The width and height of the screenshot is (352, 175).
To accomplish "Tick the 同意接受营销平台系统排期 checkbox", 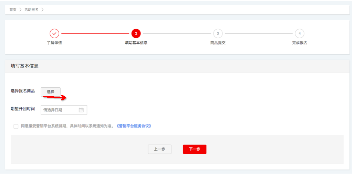I will click(x=16, y=126).
